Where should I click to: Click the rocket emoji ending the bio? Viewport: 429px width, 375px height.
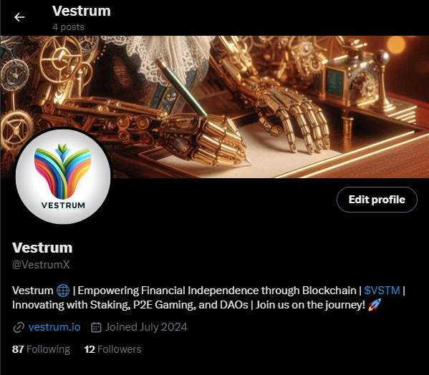pos(375,305)
